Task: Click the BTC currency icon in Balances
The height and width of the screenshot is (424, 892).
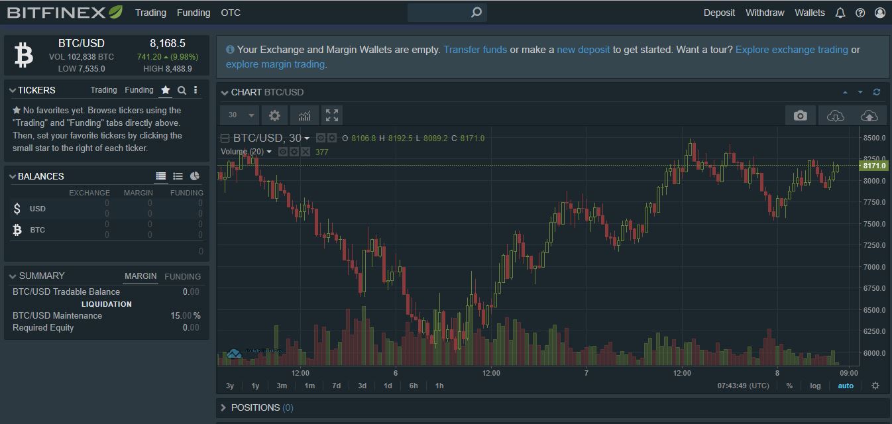Action: 17,230
